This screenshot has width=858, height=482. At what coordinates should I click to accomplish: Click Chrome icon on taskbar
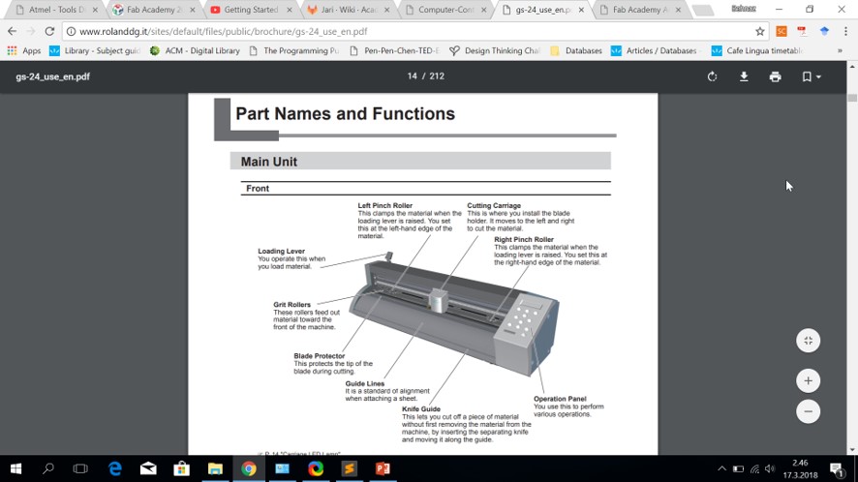tap(249, 468)
